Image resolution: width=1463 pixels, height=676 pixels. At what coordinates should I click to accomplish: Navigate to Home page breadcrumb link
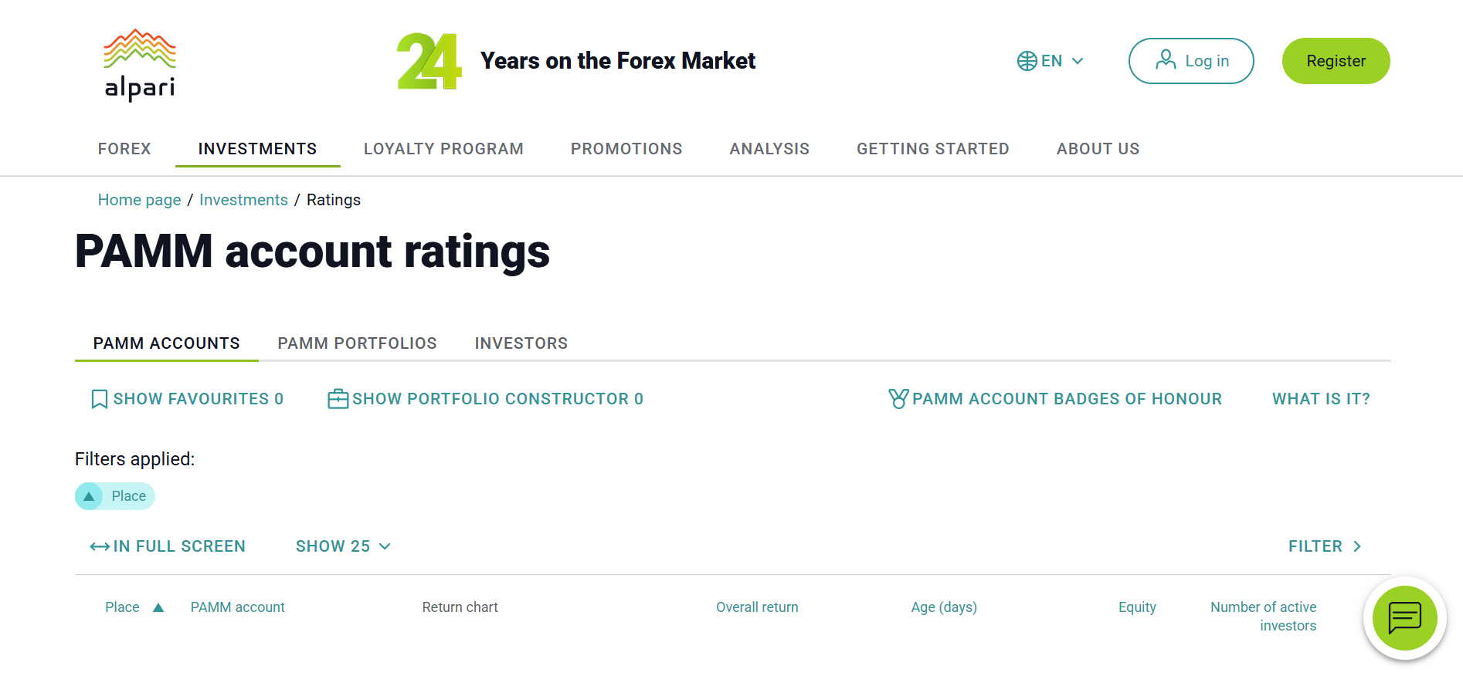pyautogui.click(x=139, y=200)
